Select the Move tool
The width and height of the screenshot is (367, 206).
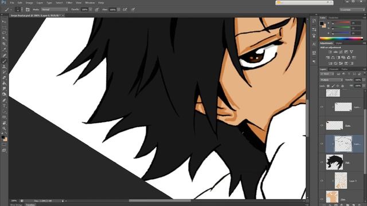click(4, 22)
